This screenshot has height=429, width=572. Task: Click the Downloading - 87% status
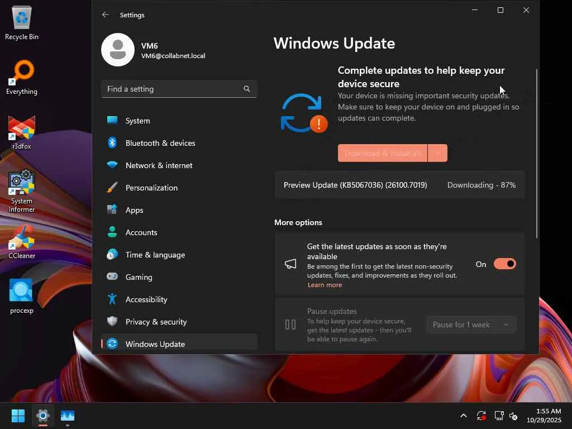click(482, 185)
